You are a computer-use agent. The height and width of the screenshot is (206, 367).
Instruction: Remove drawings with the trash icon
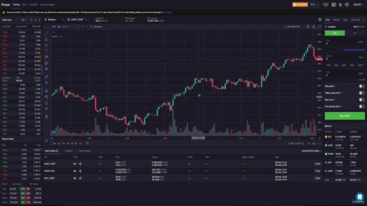coord(46,117)
